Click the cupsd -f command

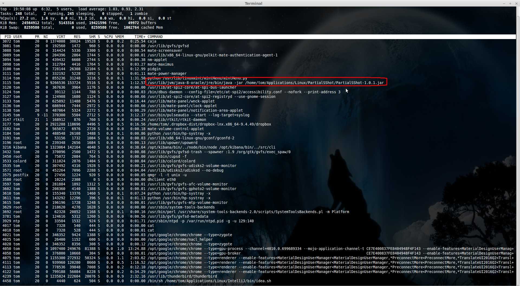167,156
